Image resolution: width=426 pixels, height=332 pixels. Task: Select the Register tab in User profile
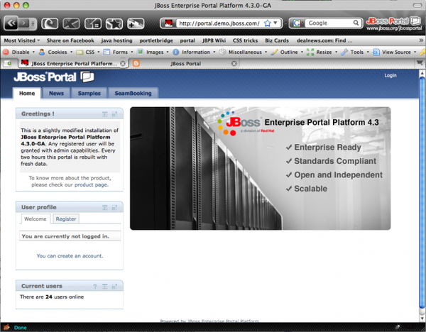click(x=66, y=218)
